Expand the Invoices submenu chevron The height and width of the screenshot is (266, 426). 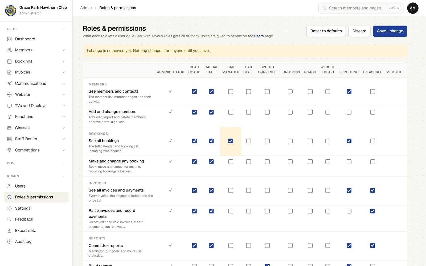coord(64,72)
